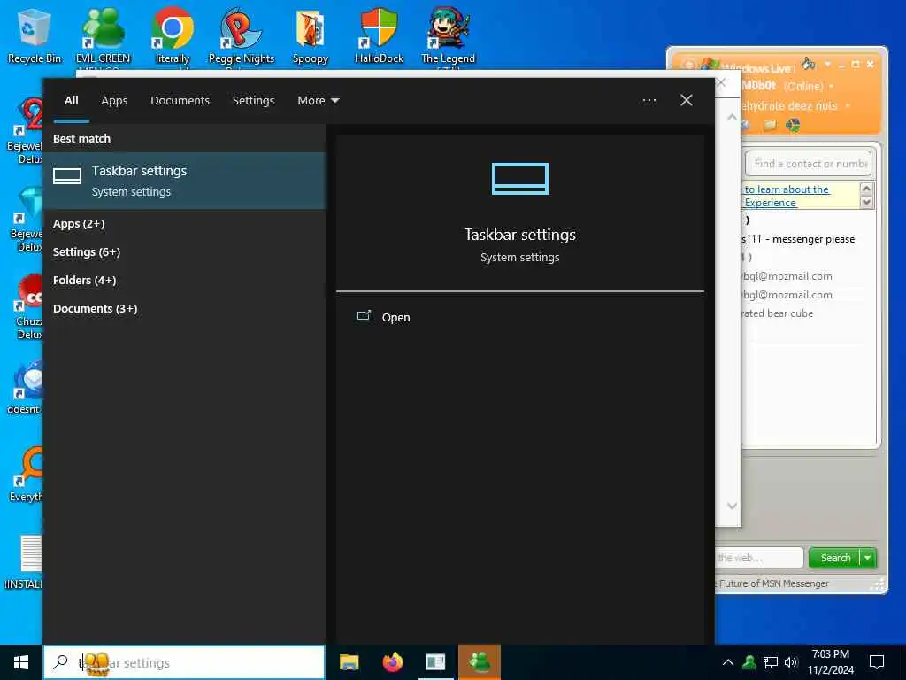
Task: Click the magnifier icon in search box
Action: pos(60,662)
